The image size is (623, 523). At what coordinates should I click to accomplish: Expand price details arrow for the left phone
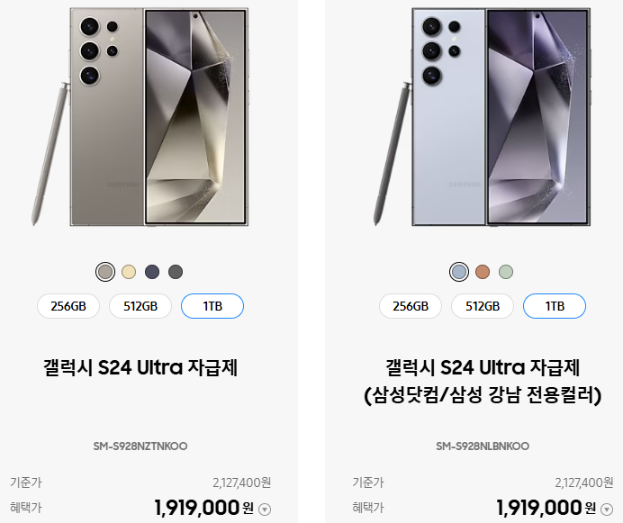[x=265, y=509]
